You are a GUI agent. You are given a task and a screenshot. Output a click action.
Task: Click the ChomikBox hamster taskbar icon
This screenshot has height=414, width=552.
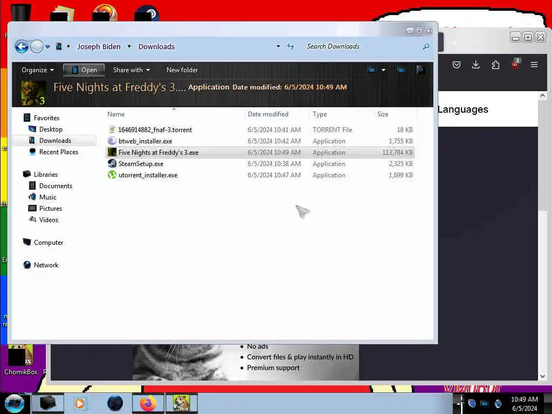[182, 403]
